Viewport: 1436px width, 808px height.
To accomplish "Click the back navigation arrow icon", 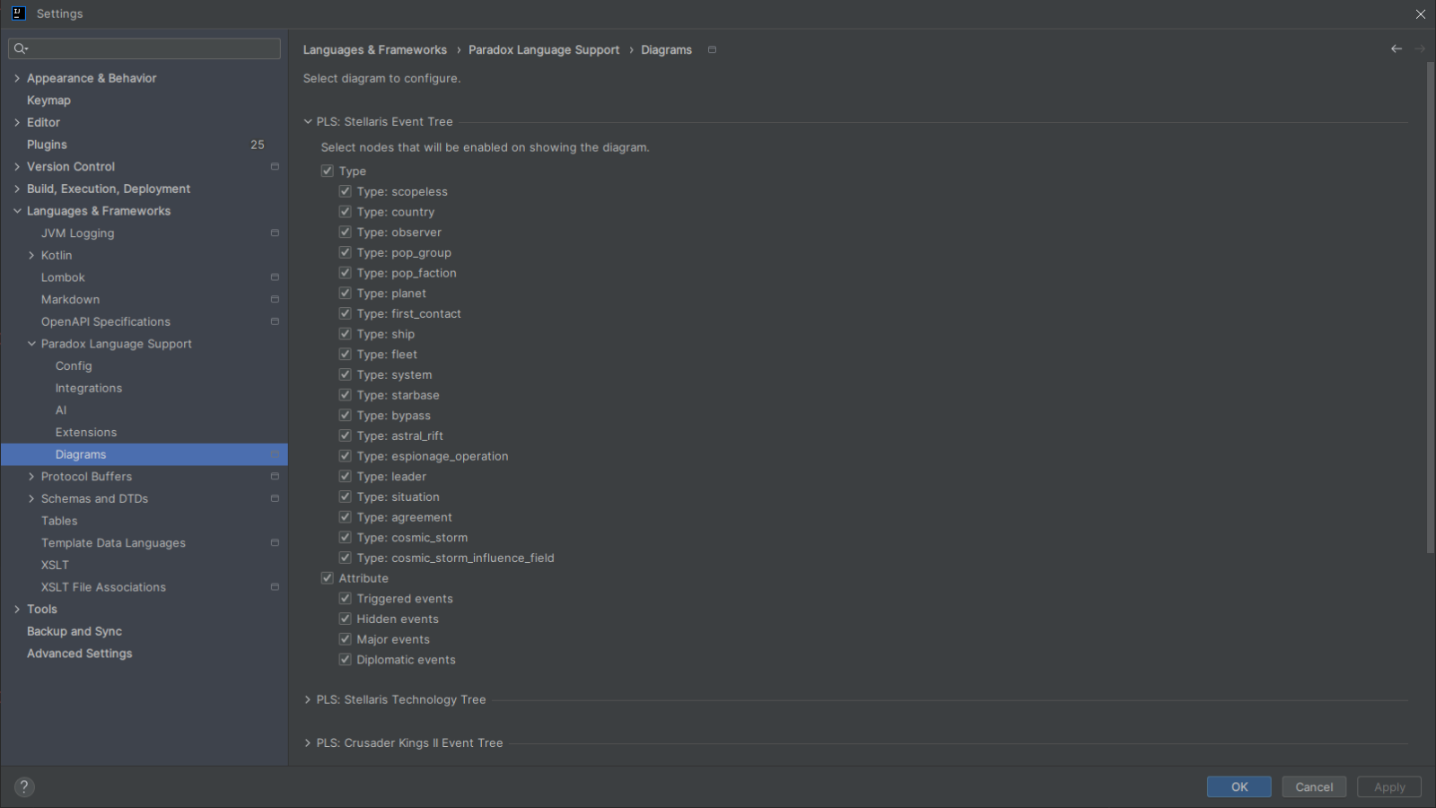I will point(1396,49).
